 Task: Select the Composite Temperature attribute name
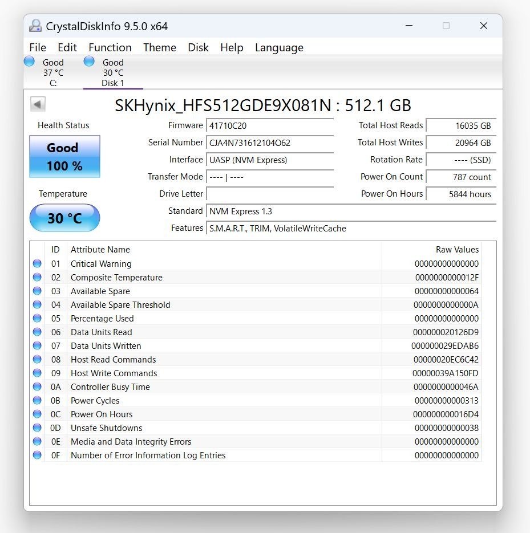click(x=116, y=278)
